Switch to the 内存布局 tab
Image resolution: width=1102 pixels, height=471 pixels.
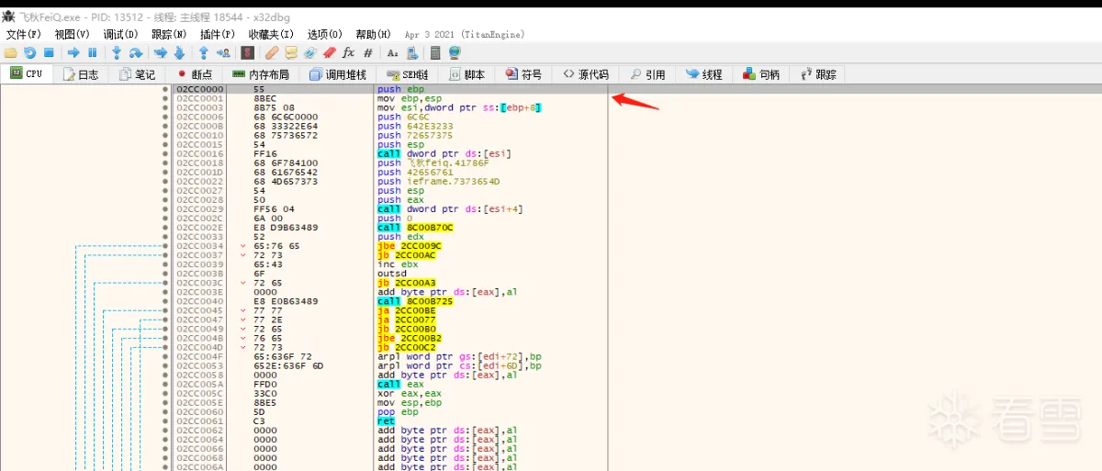261,74
